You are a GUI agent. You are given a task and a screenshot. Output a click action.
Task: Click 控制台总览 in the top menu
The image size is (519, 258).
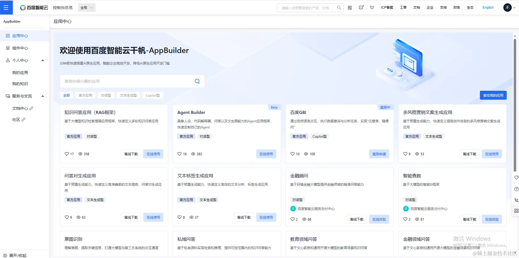63,8
